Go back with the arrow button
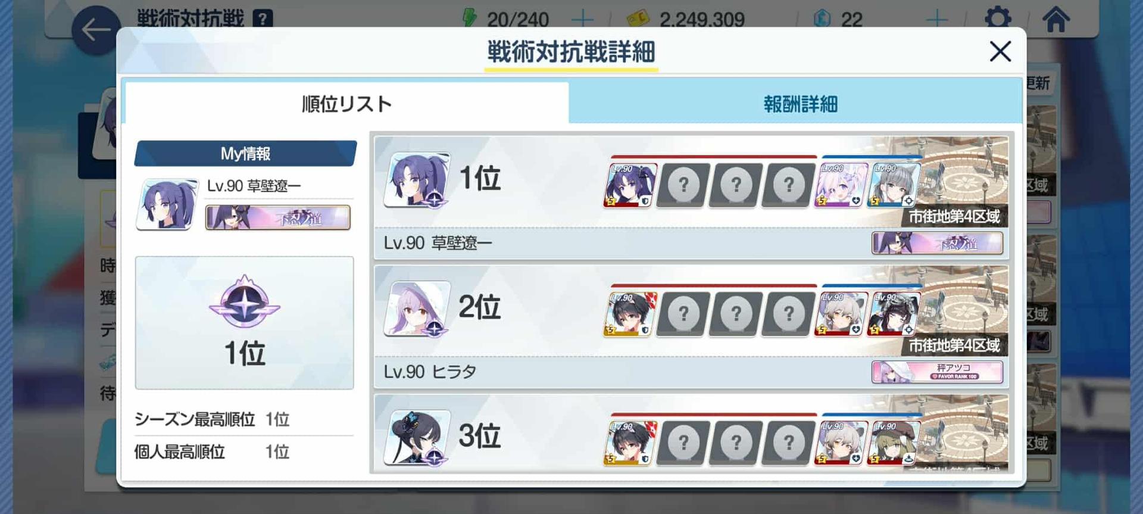This screenshot has width=1143, height=514. click(x=95, y=30)
